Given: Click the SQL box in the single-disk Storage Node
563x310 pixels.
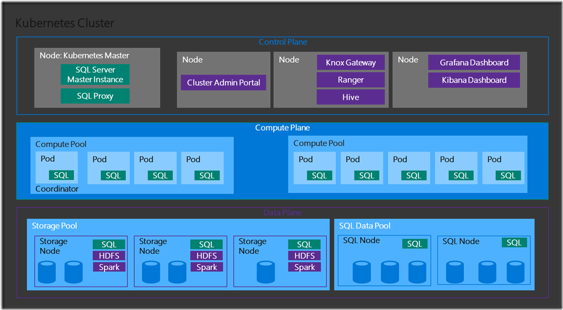Looking at the screenshot, I should tap(305, 244).
